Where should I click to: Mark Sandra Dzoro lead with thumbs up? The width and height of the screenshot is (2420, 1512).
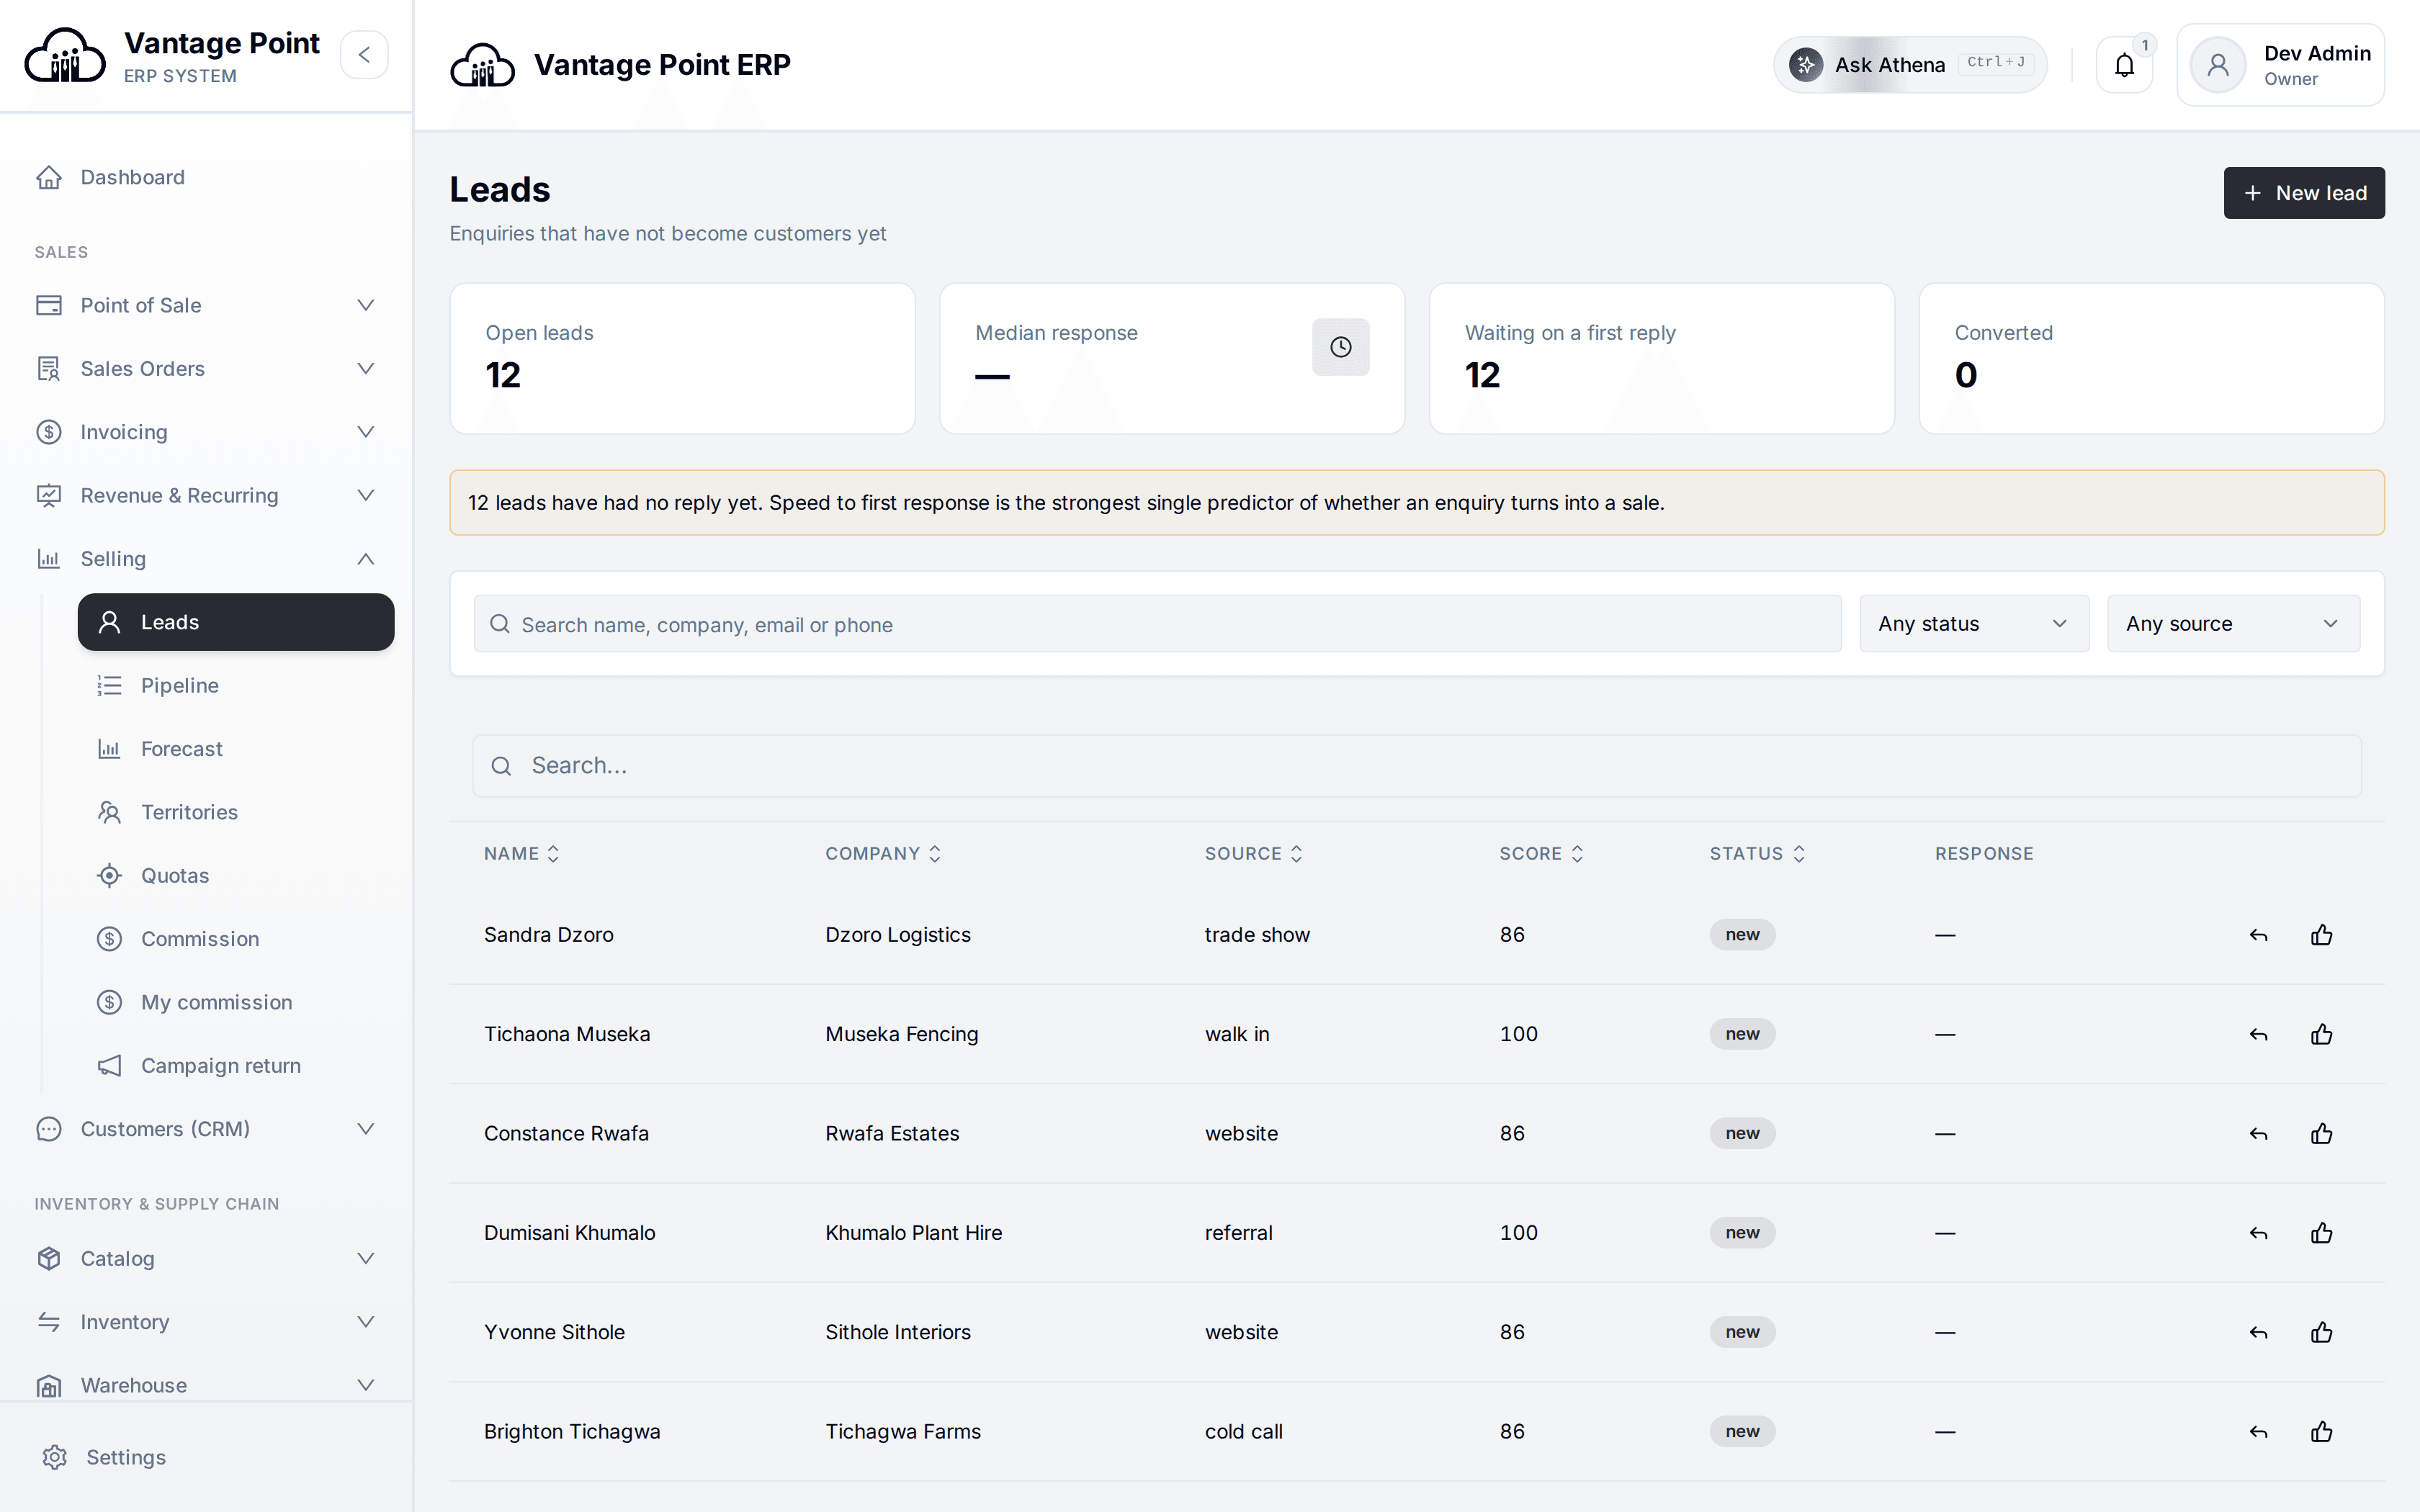pos(2322,935)
